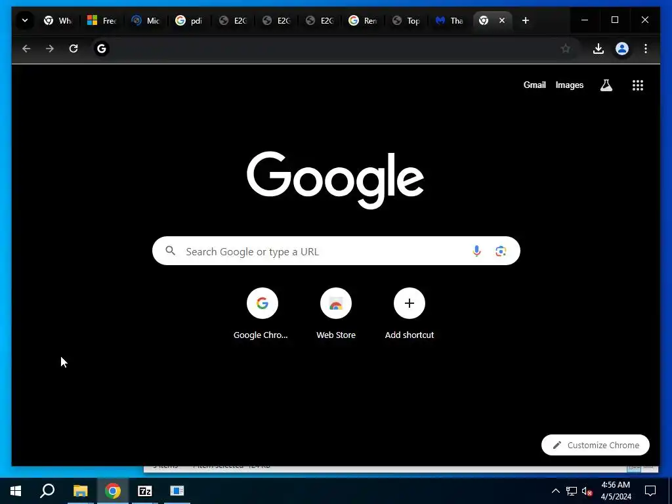This screenshot has width=672, height=504.
Task: Open network status tray icon
Action: pyautogui.click(x=572, y=491)
